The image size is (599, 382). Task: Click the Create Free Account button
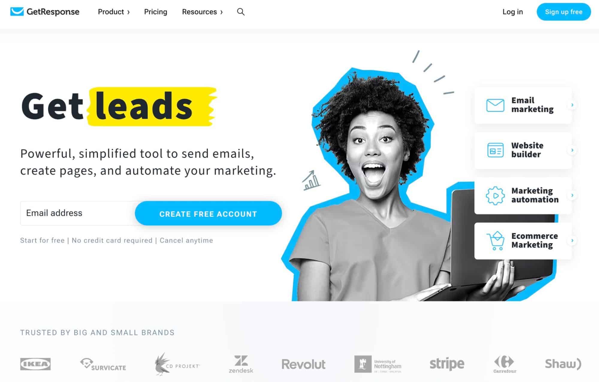208,213
